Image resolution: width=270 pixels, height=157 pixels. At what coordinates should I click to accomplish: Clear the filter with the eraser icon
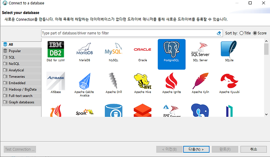point(219,33)
